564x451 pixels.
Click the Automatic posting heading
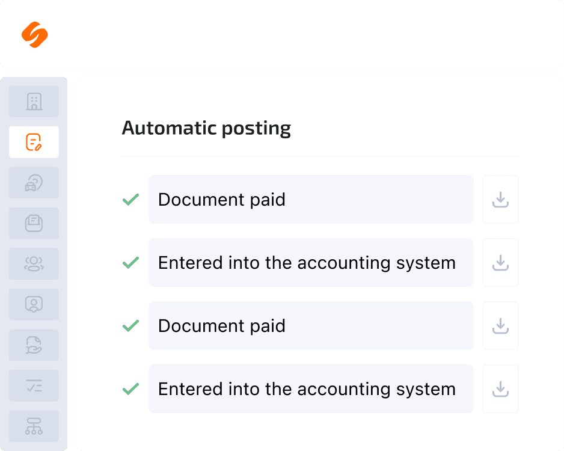(206, 129)
